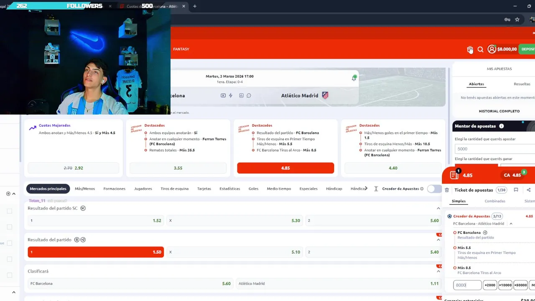Click the chevron at the bottom of the left sidebar
The width and height of the screenshot is (535, 301).
[14, 293]
